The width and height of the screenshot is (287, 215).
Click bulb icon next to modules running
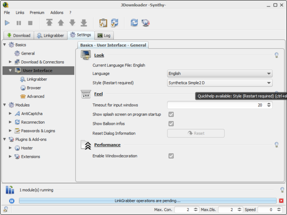coord(282,190)
